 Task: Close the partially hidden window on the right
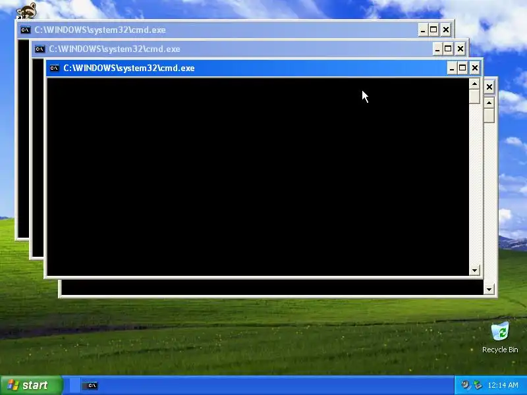click(x=489, y=88)
